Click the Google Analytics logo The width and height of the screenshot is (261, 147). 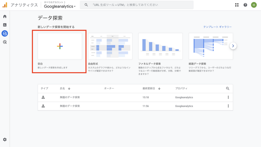pyautogui.click(x=5, y=5)
